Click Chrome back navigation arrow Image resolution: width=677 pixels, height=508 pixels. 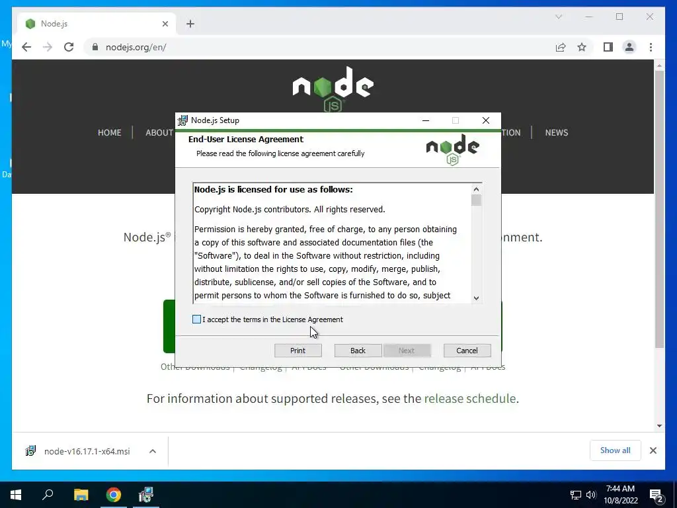click(x=26, y=47)
